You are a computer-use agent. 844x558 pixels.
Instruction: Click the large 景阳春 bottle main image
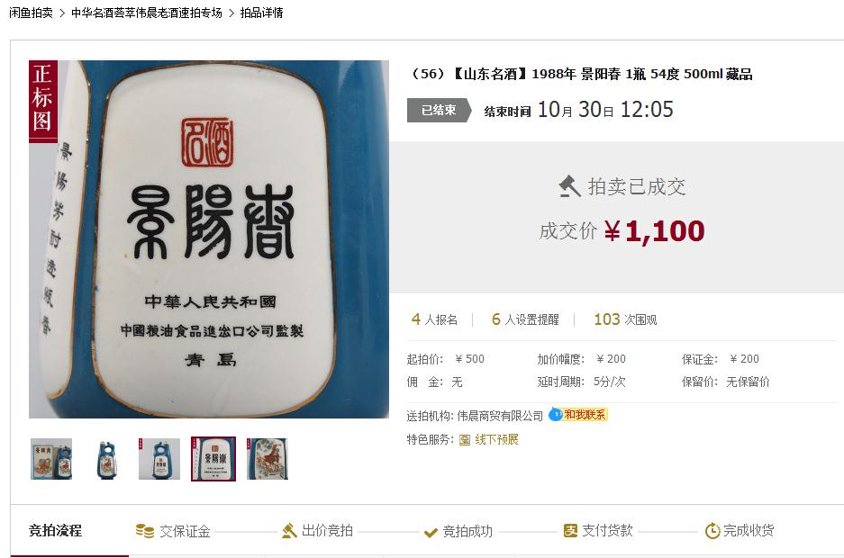pos(209,239)
